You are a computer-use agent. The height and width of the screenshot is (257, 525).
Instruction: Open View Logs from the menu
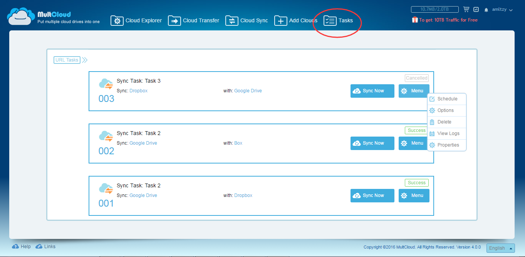click(x=447, y=134)
